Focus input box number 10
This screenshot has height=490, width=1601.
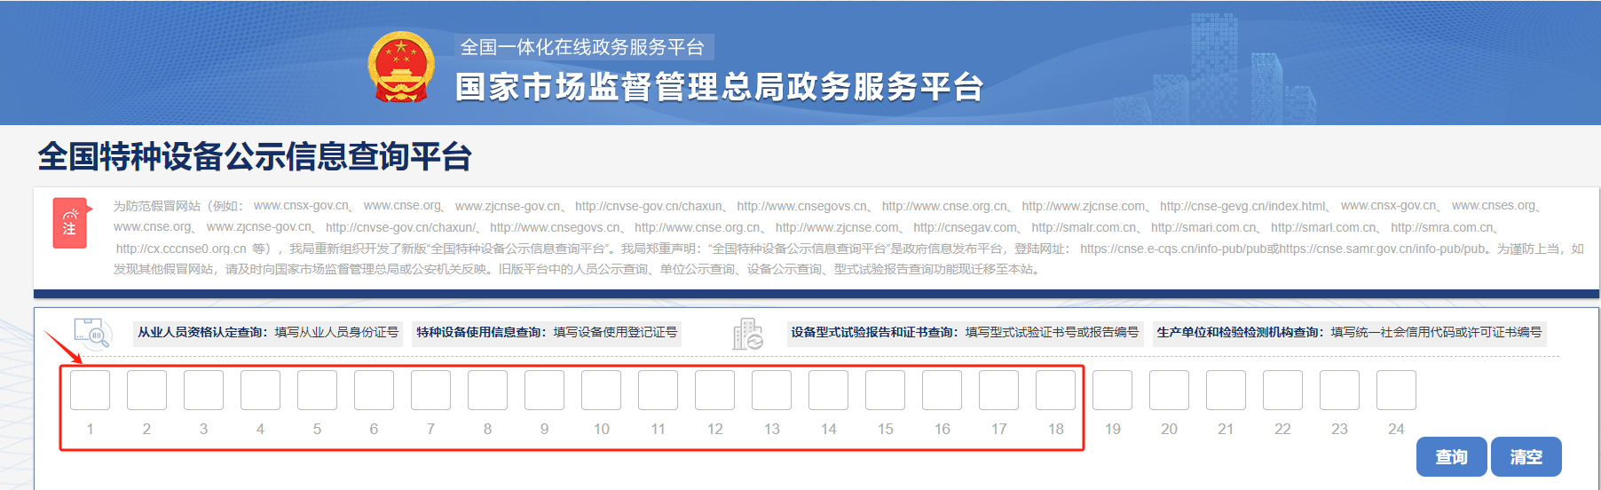click(601, 391)
